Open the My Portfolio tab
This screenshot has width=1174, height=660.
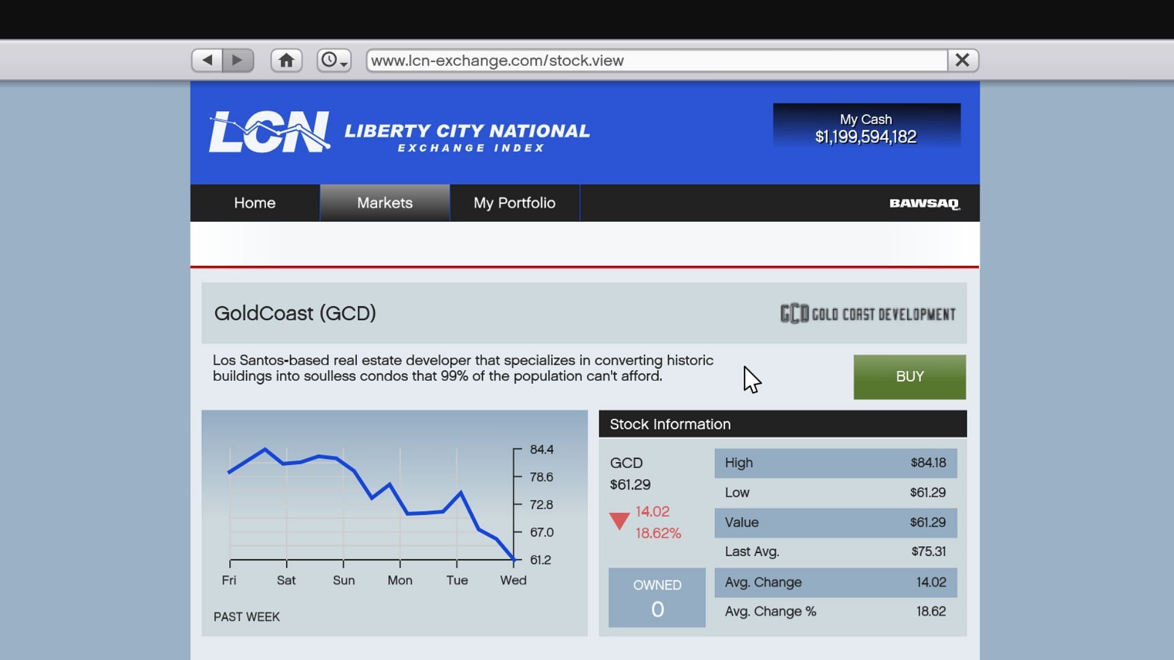[x=514, y=203]
